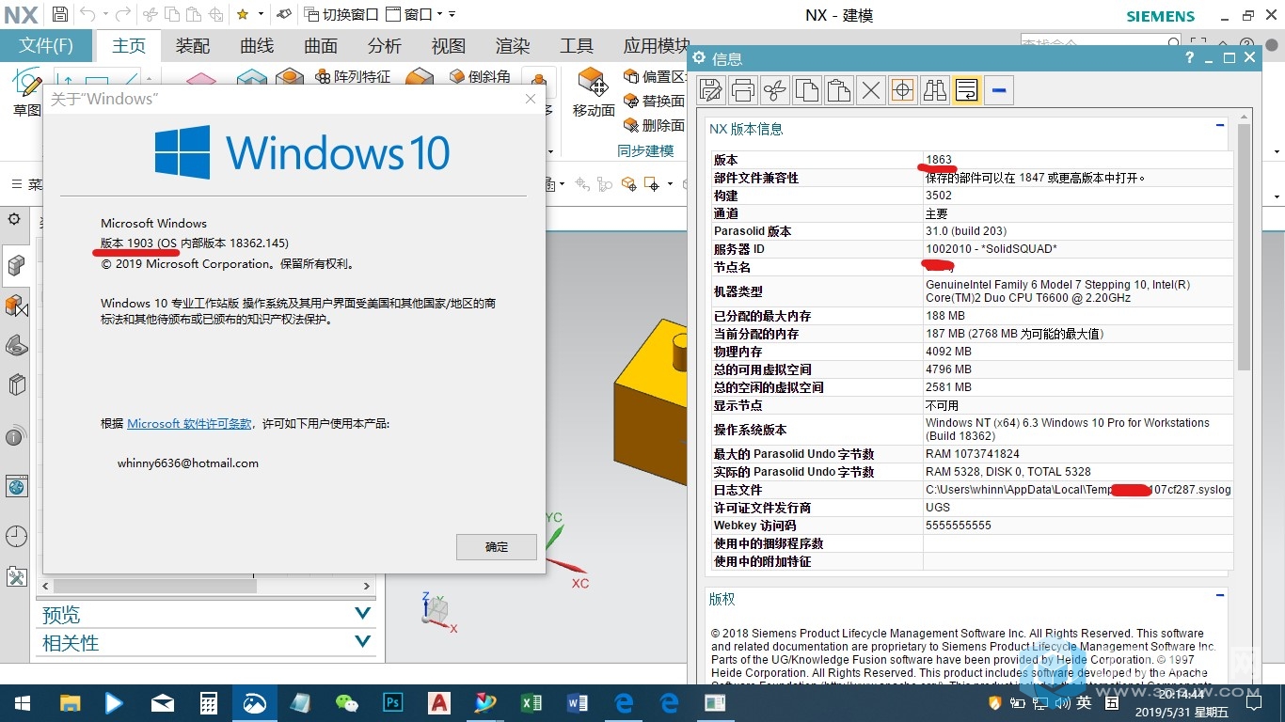Switch to the 视图 ribbon tab
Screen dimensions: 1285x722
449,45
